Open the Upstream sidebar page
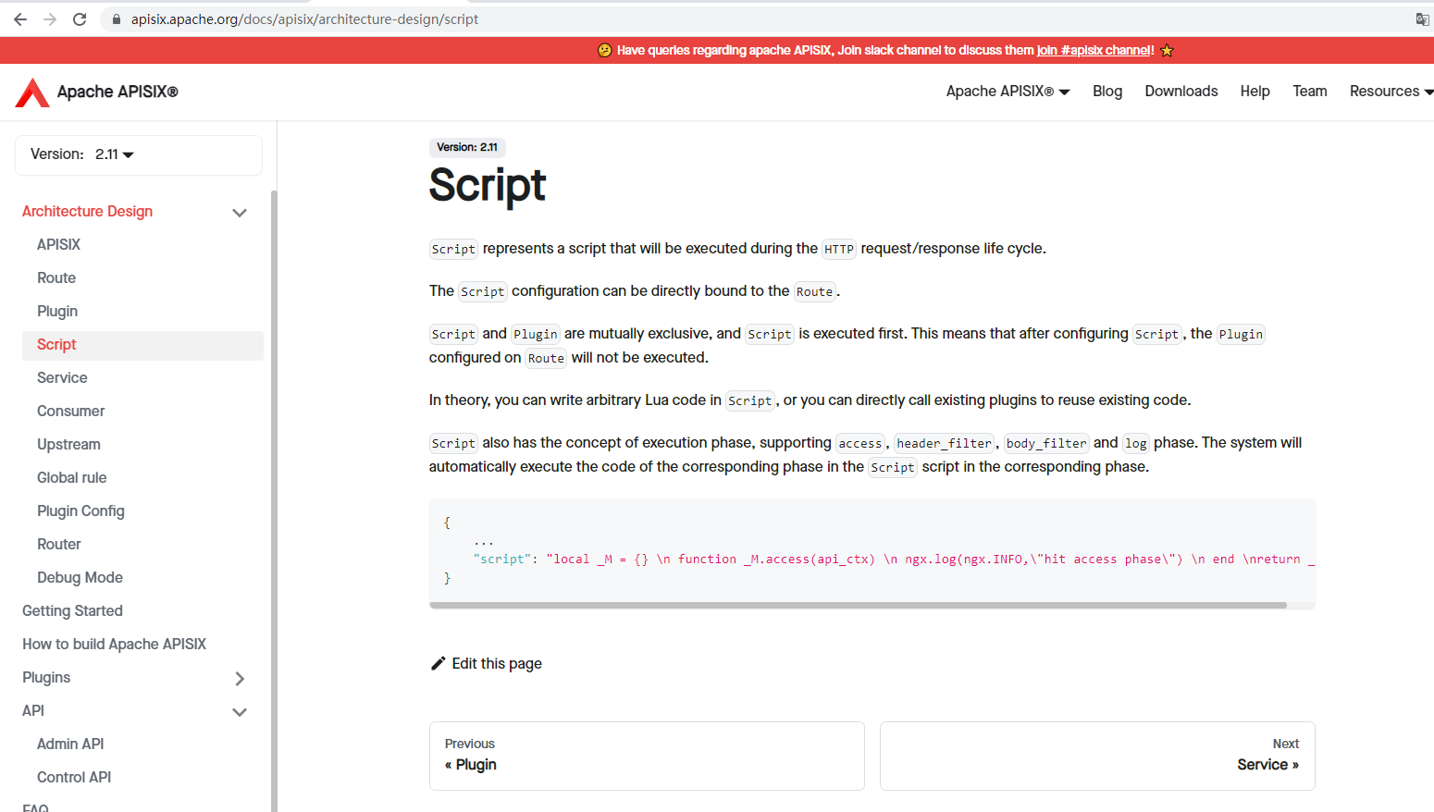 click(68, 444)
